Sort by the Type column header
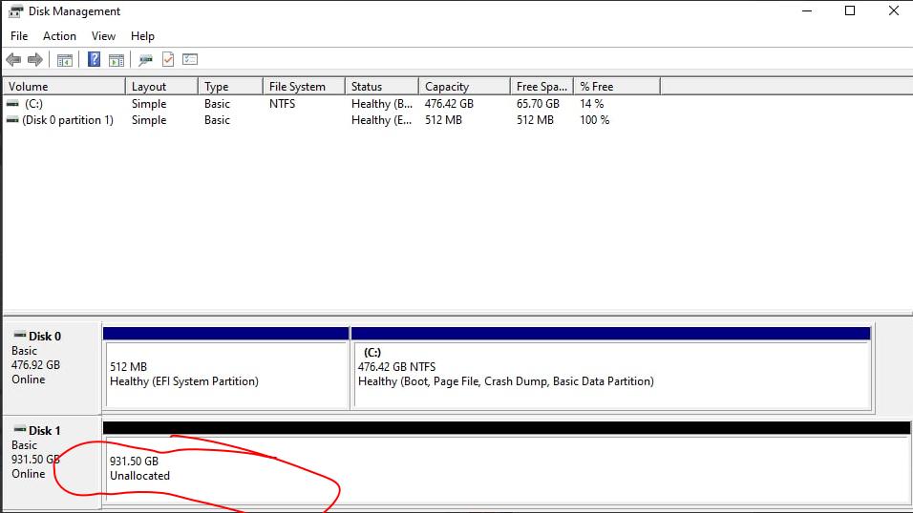This screenshot has width=913, height=513. [x=230, y=86]
